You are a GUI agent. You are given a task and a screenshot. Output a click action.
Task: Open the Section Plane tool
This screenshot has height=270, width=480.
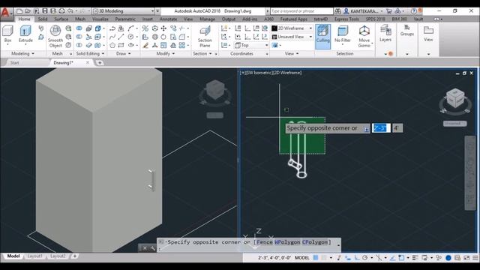pos(205,36)
